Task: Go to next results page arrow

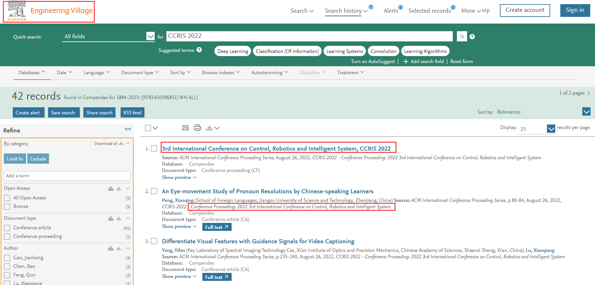Action: coord(589,93)
